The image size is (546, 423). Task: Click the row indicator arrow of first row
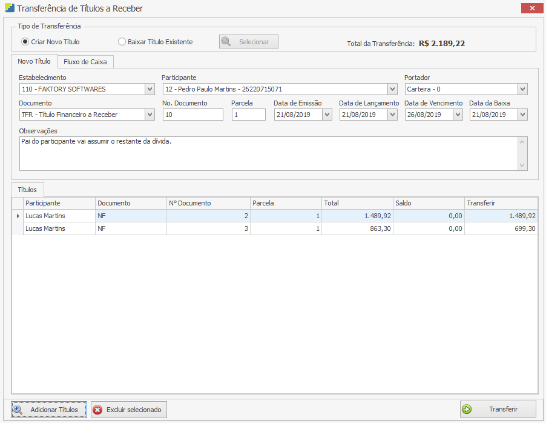pos(18,216)
